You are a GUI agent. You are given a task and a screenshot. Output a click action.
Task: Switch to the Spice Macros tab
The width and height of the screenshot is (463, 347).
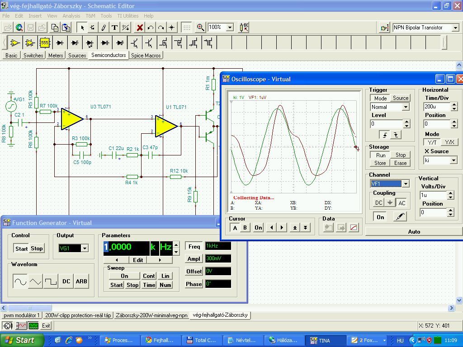point(146,56)
